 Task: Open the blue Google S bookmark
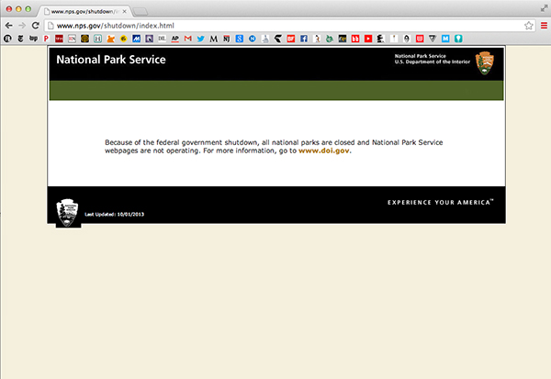coord(240,39)
